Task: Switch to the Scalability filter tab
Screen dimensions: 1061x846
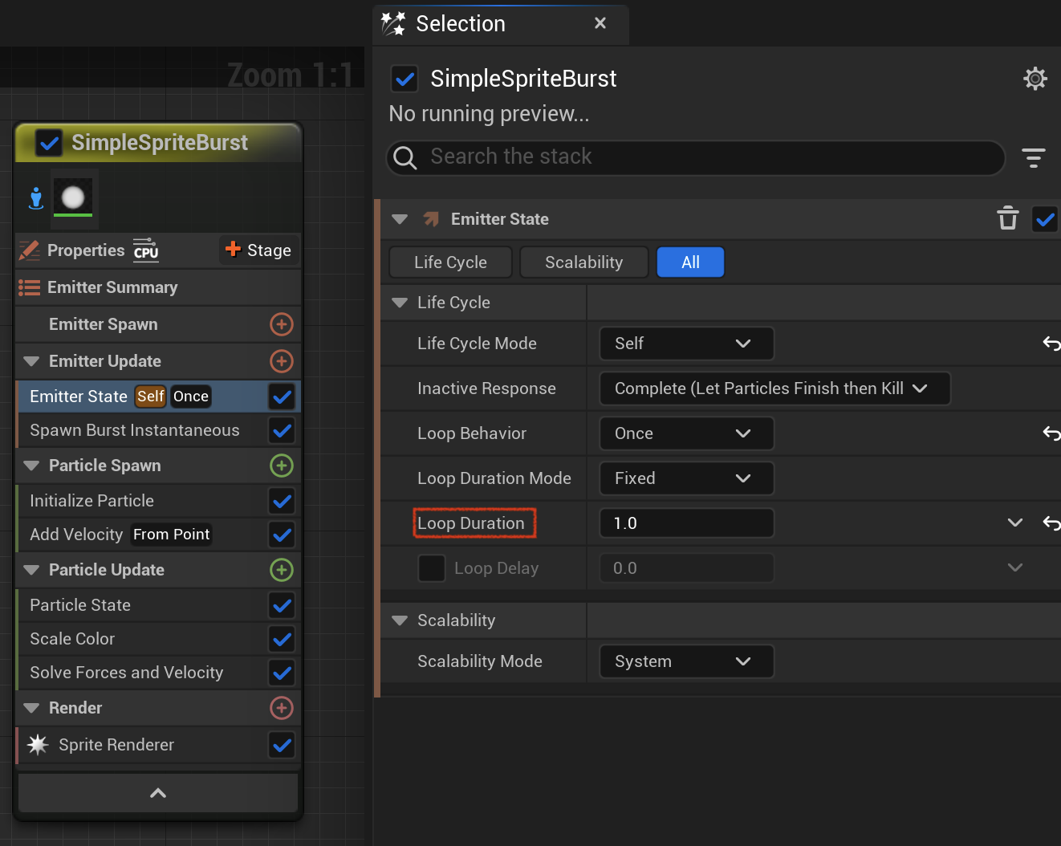Action: [x=583, y=262]
